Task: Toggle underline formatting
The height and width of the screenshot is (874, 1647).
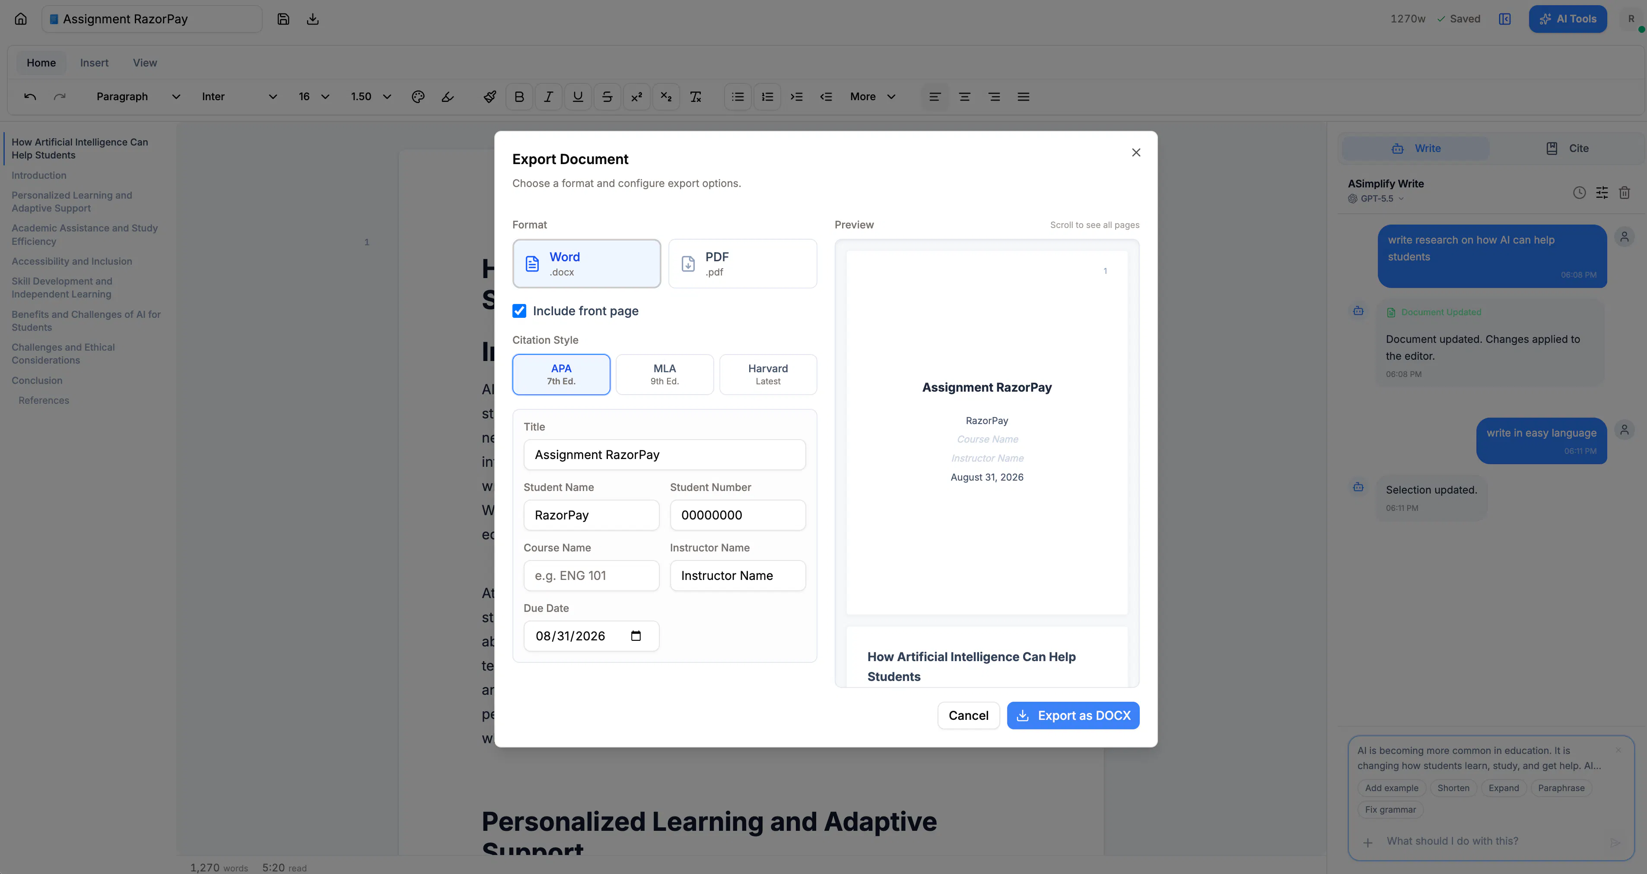Action: point(578,96)
